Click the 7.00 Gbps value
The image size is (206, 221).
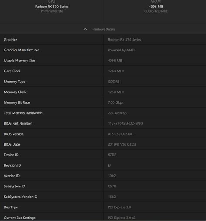(x=116, y=102)
